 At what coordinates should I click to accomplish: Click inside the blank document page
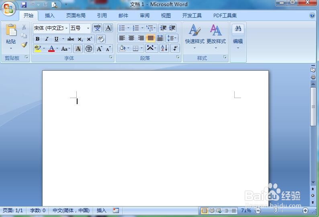click(x=155, y=138)
